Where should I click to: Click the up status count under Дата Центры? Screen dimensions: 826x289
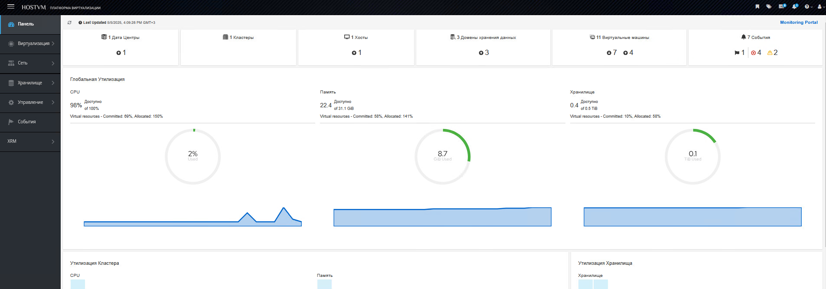point(121,53)
